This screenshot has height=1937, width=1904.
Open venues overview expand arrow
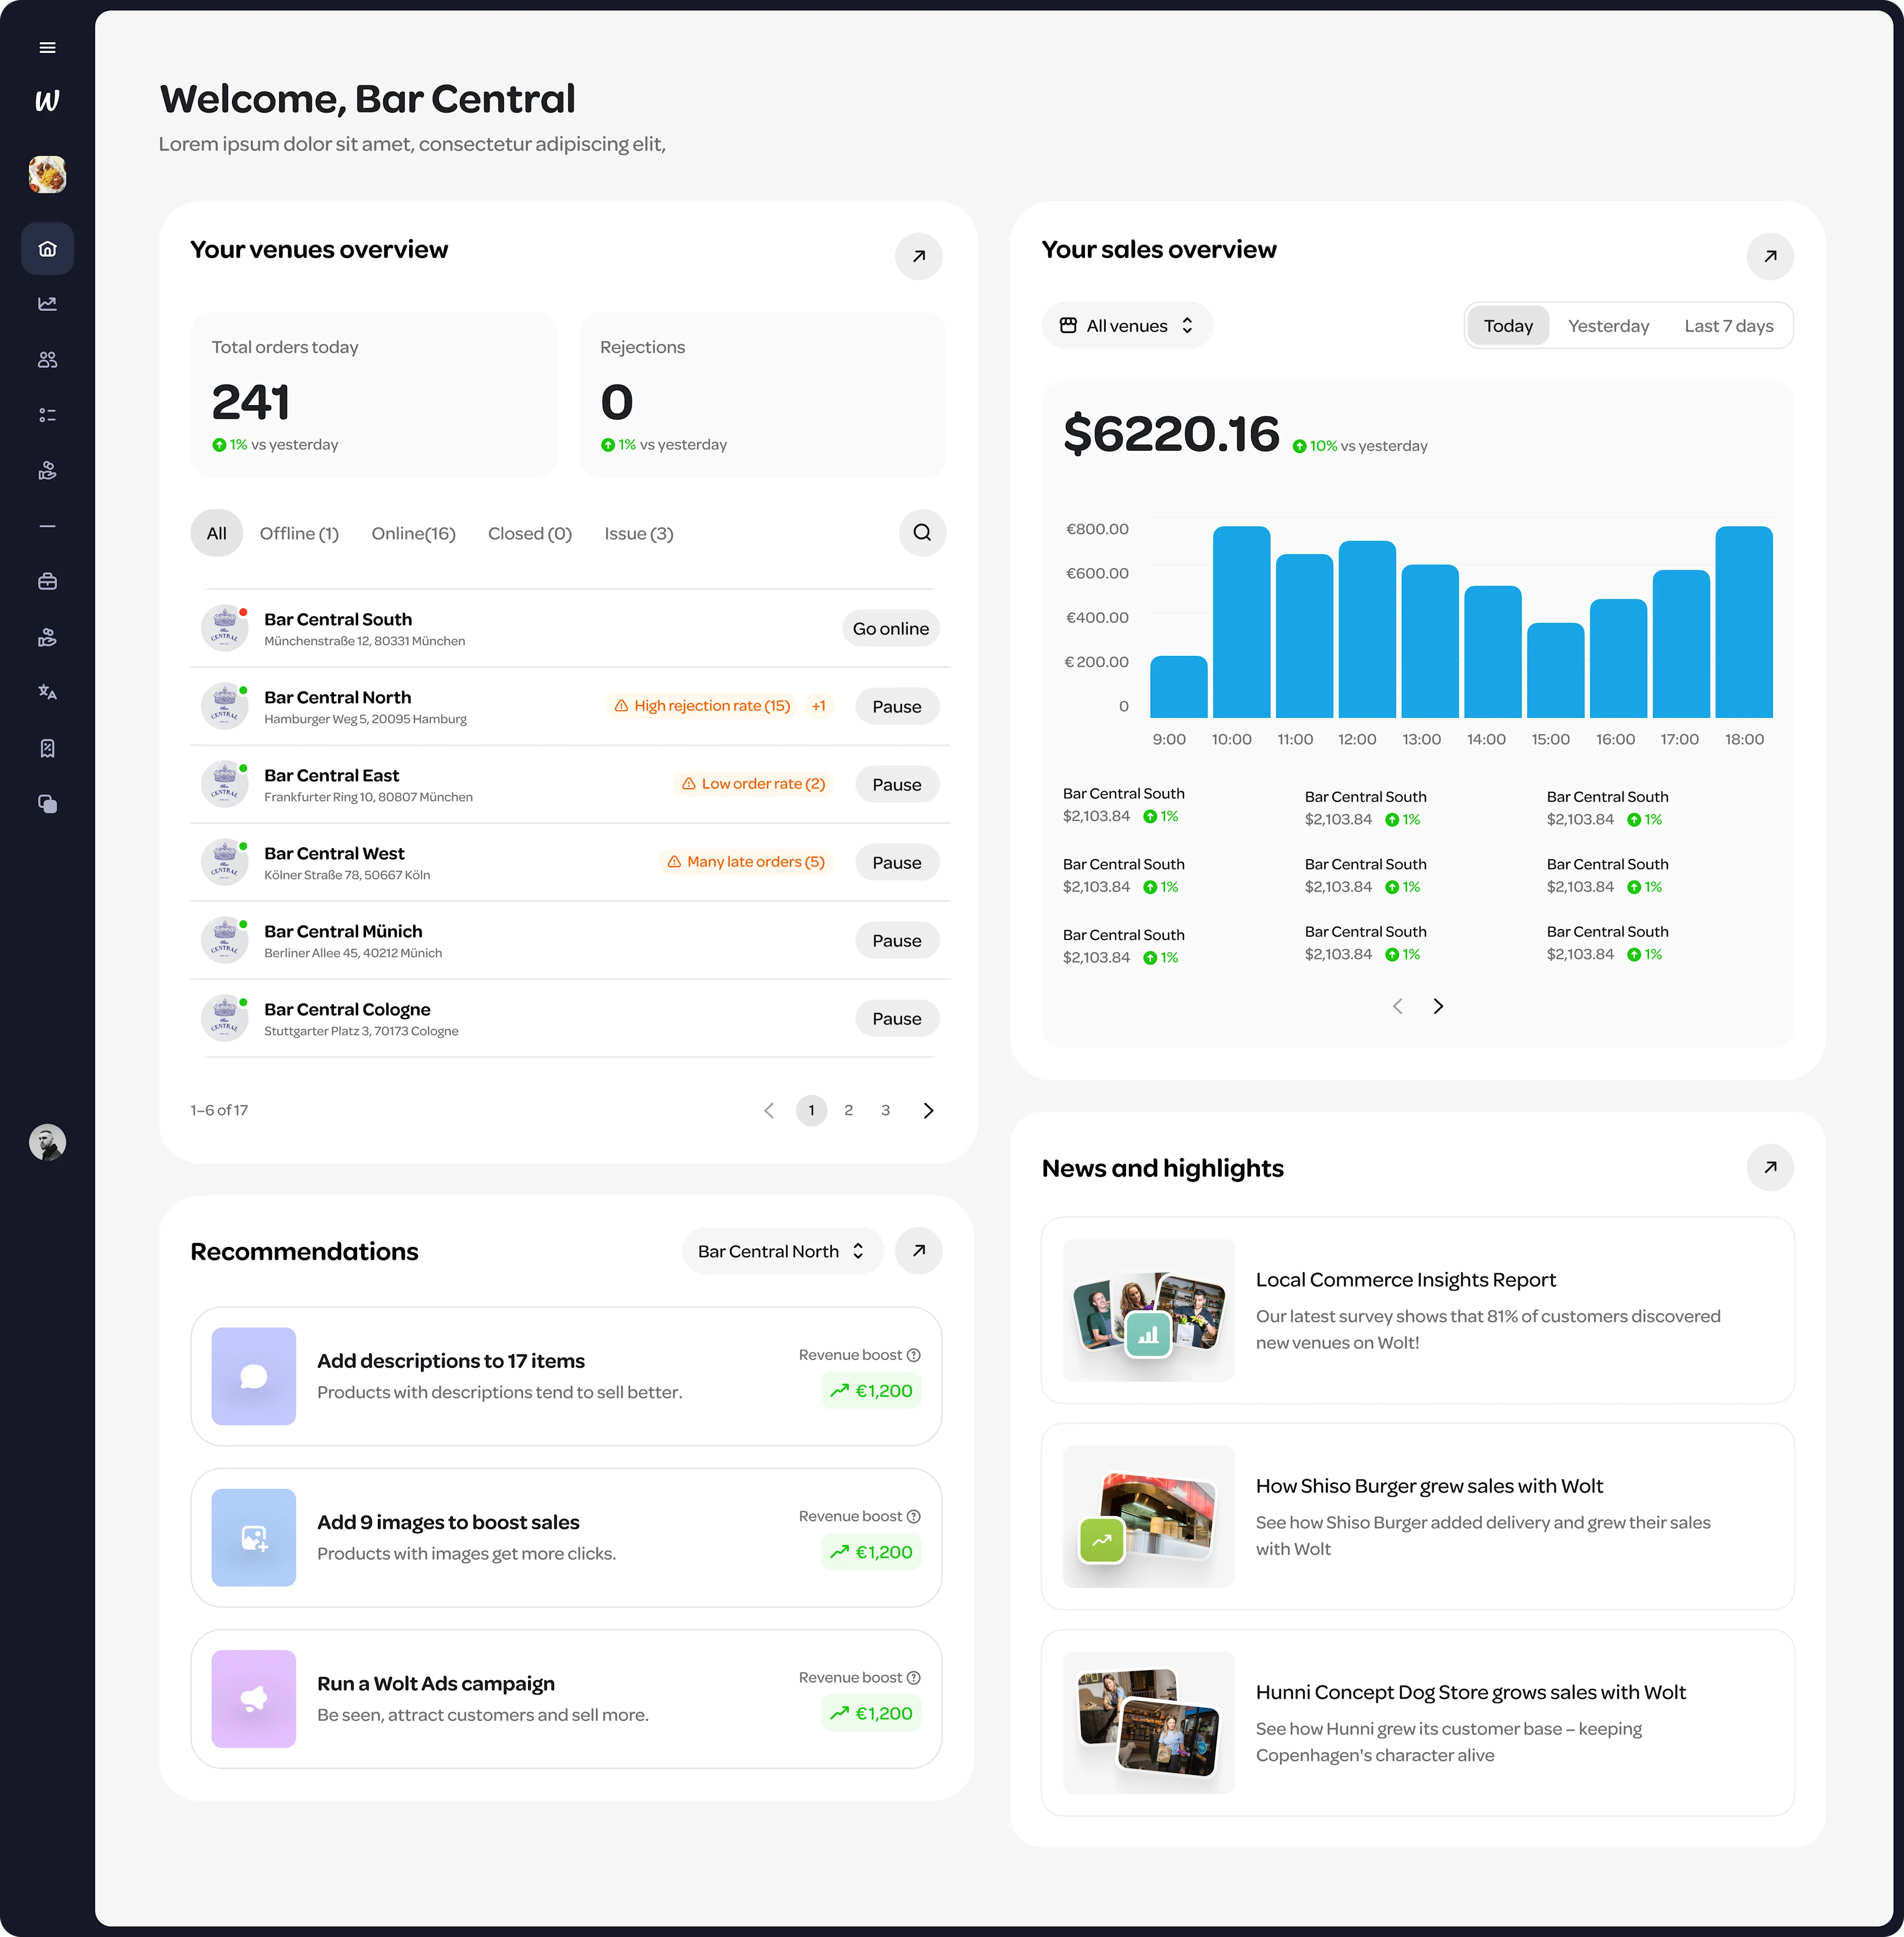[x=918, y=257]
